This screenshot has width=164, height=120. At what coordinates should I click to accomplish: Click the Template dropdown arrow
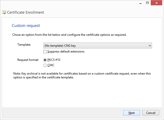[x=150, y=46]
